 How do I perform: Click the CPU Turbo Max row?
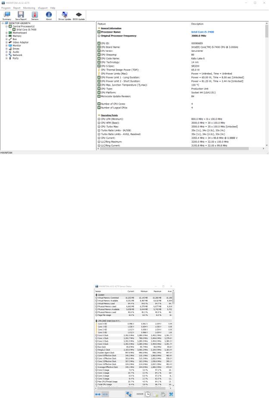click(x=181, y=126)
